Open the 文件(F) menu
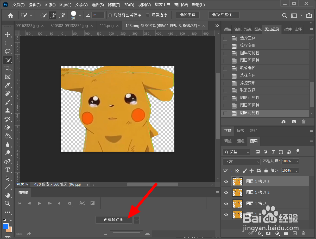Screen dimensions: 316x239 click(x=19, y=5)
